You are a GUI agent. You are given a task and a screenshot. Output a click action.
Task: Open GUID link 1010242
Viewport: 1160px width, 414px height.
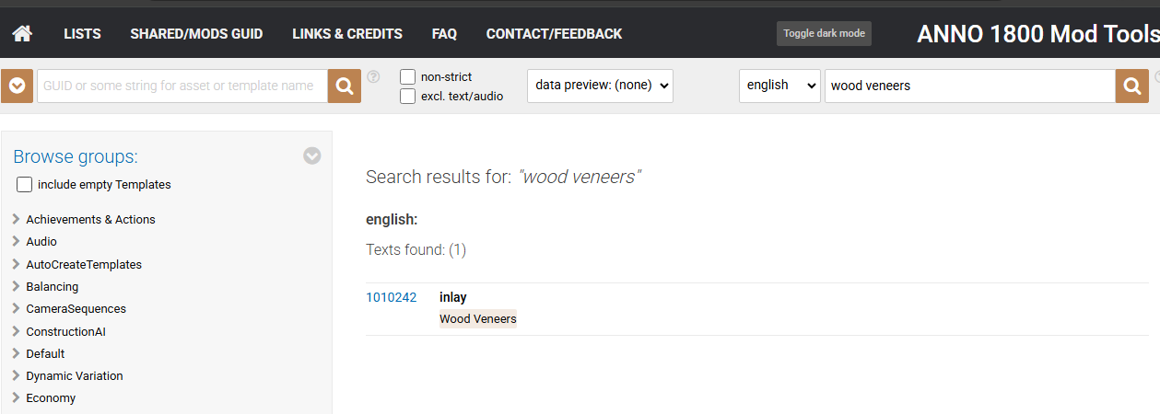coord(391,297)
